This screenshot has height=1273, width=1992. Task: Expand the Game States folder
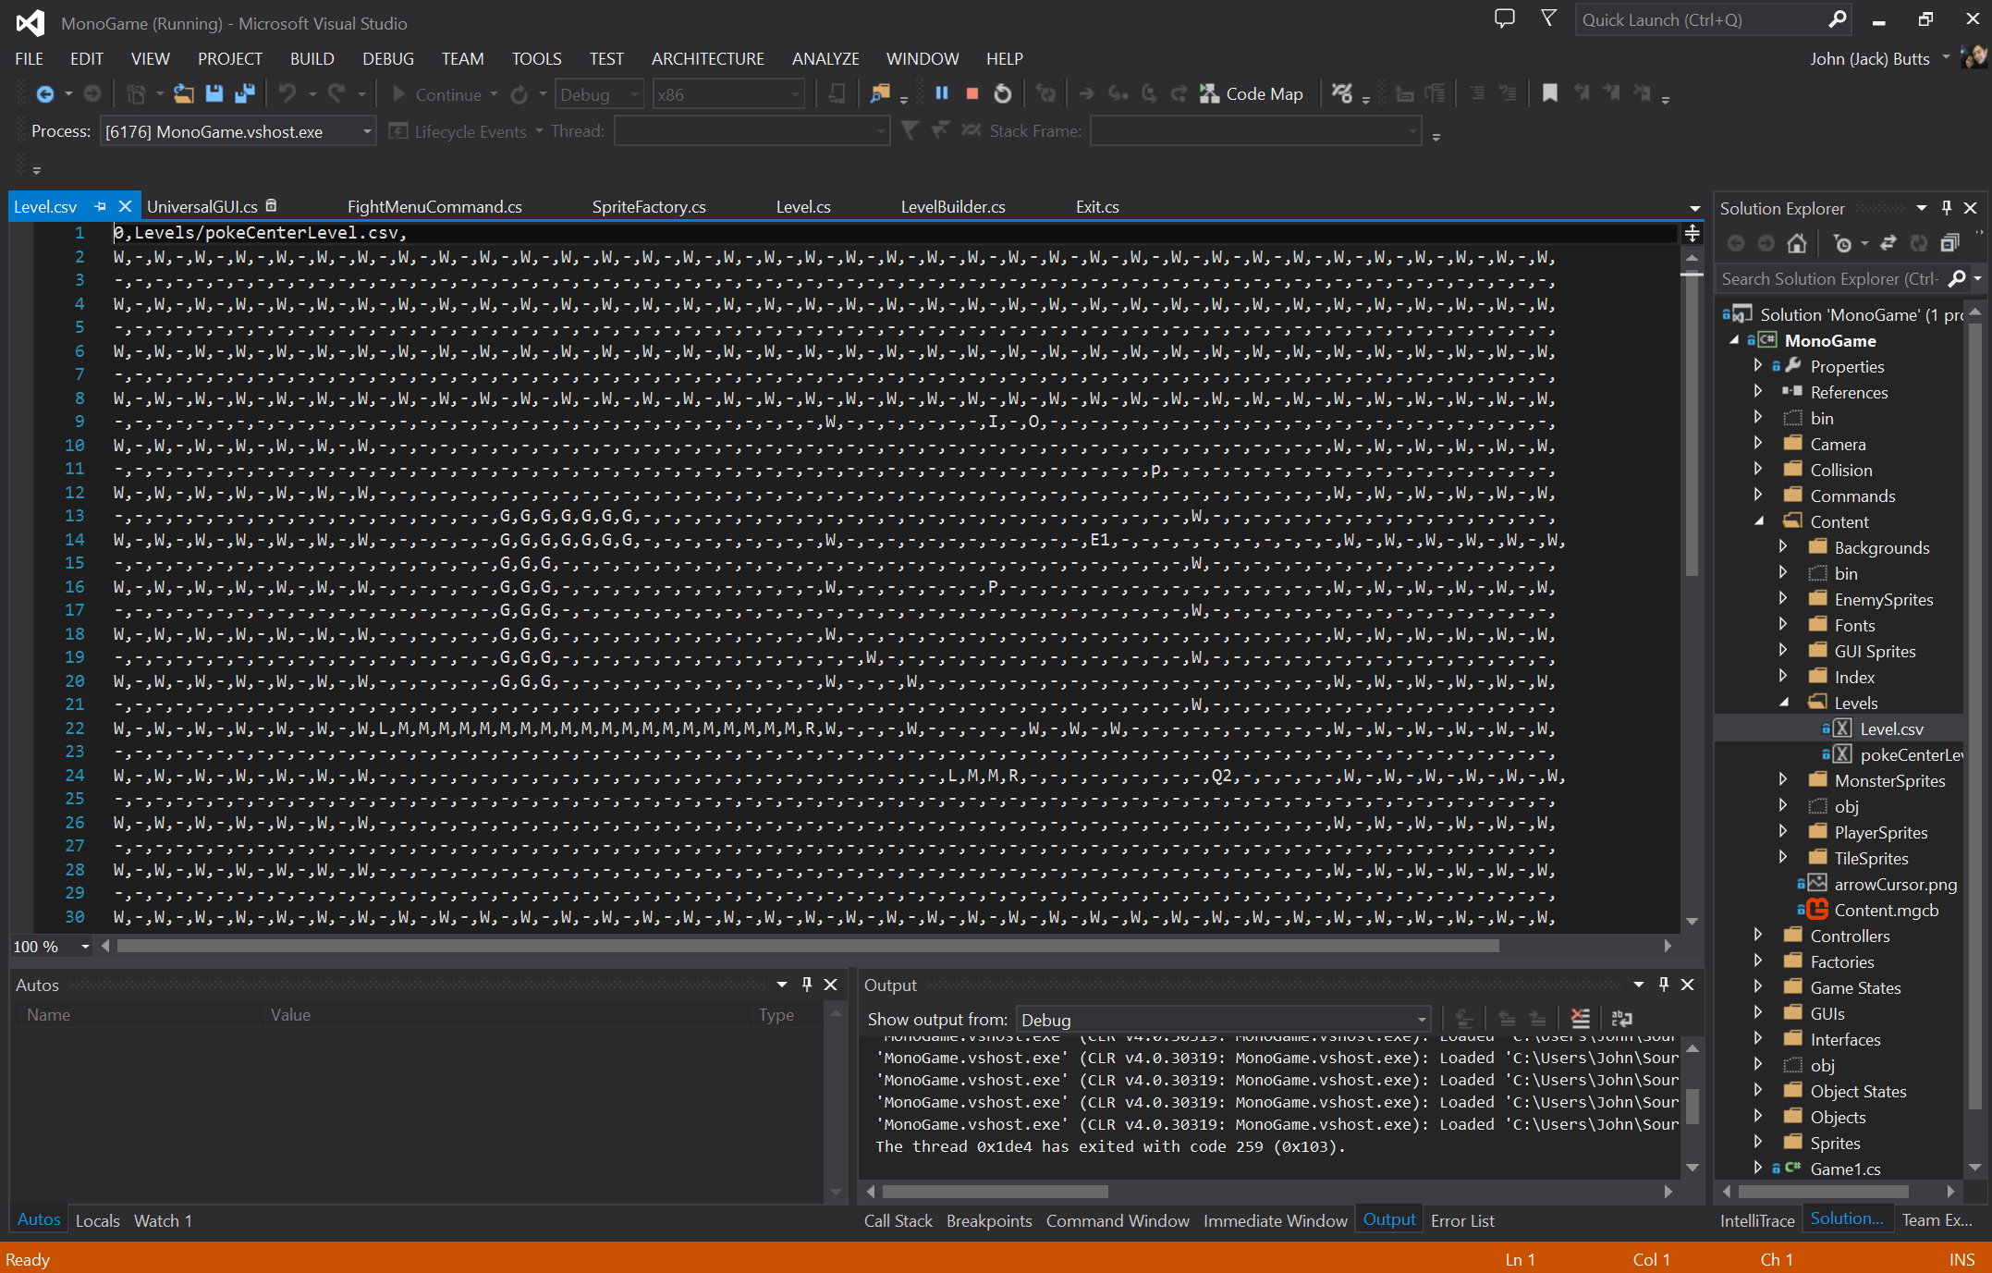(x=1758, y=987)
